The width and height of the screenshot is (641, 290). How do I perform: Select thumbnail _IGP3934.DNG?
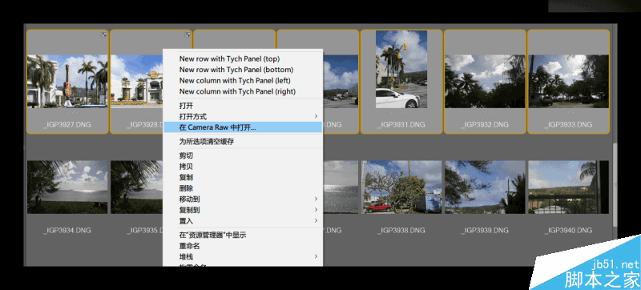[x=67, y=187]
